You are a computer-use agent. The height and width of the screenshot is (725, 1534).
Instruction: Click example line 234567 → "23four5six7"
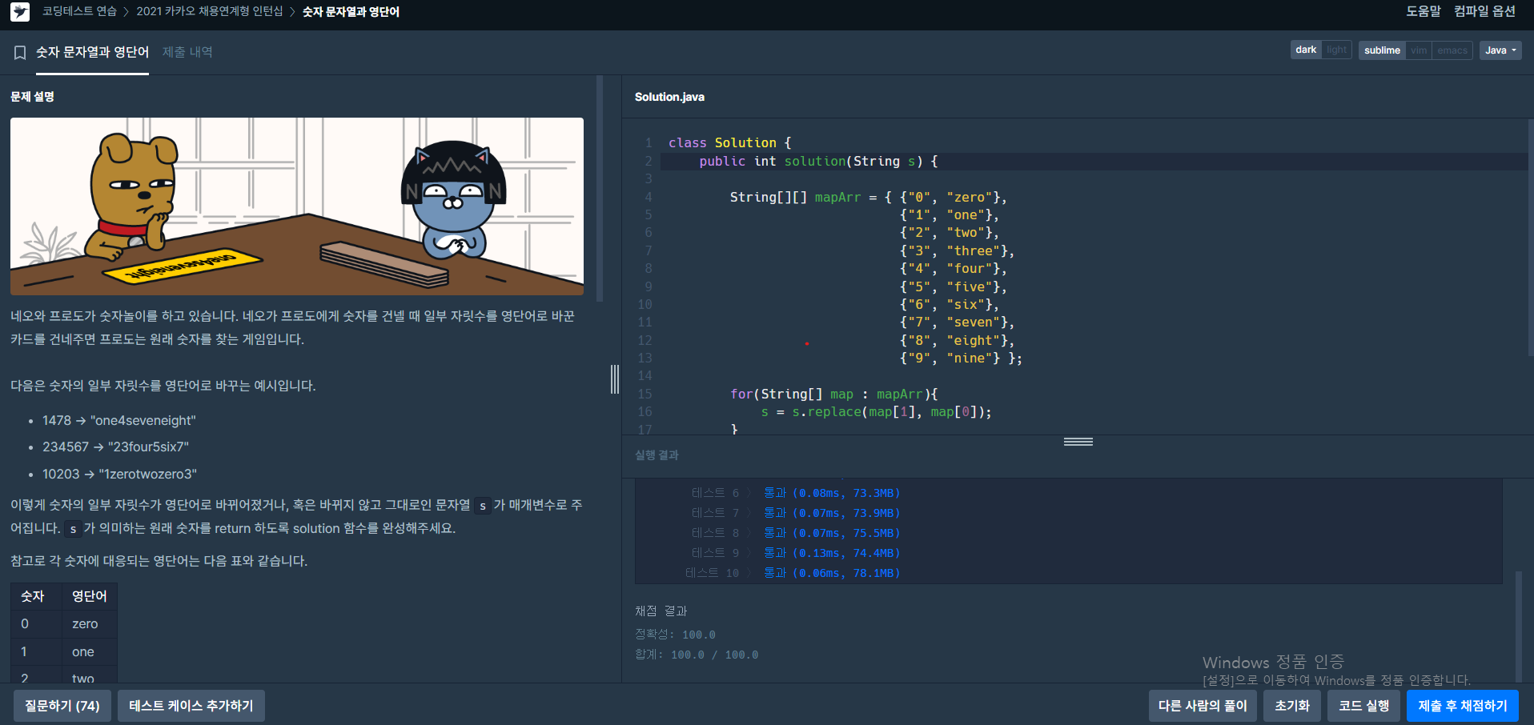click(x=115, y=447)
